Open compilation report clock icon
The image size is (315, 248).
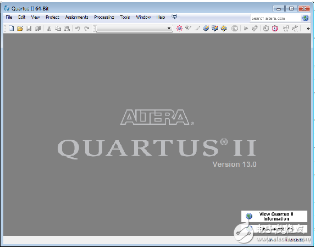[x=266, y=29]
